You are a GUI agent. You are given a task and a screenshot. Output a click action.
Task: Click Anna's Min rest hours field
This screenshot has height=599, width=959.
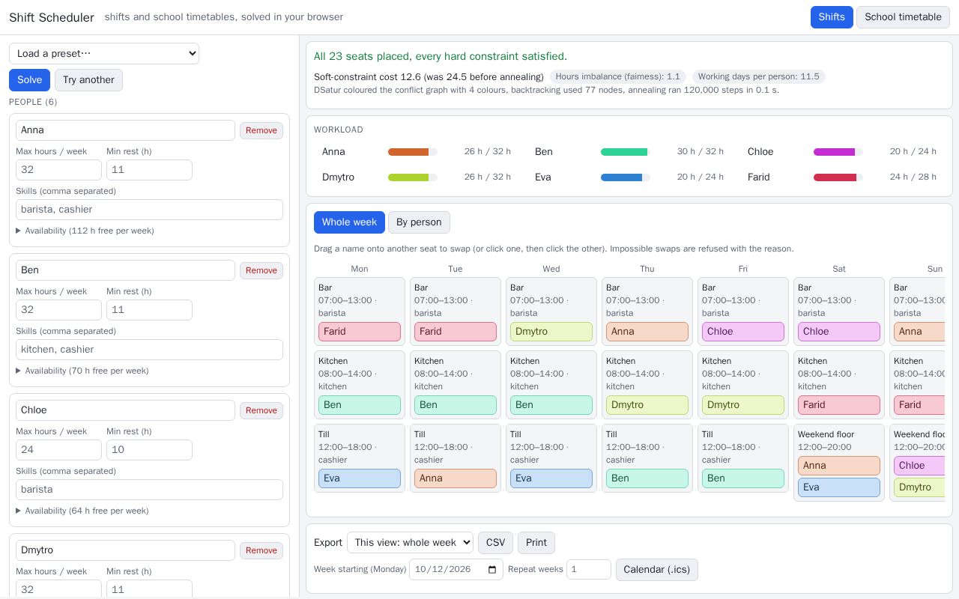click(149, 170)
